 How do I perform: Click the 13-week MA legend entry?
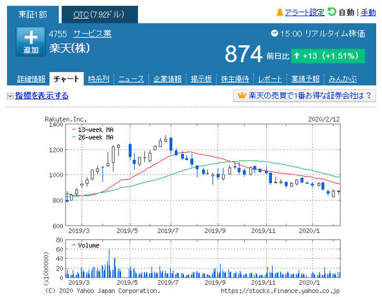pyautogui.click(x=93, y=130)
